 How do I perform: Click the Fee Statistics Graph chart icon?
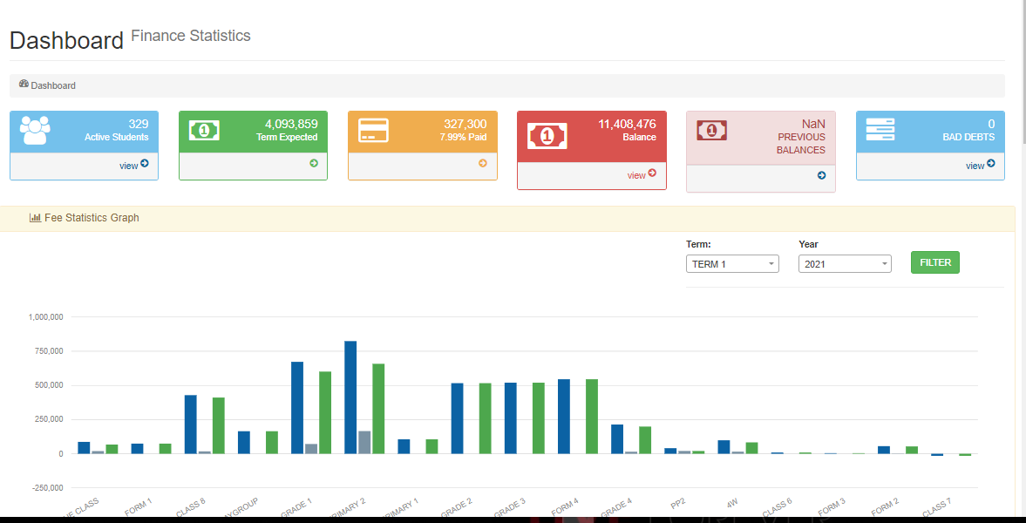(35, 218)
